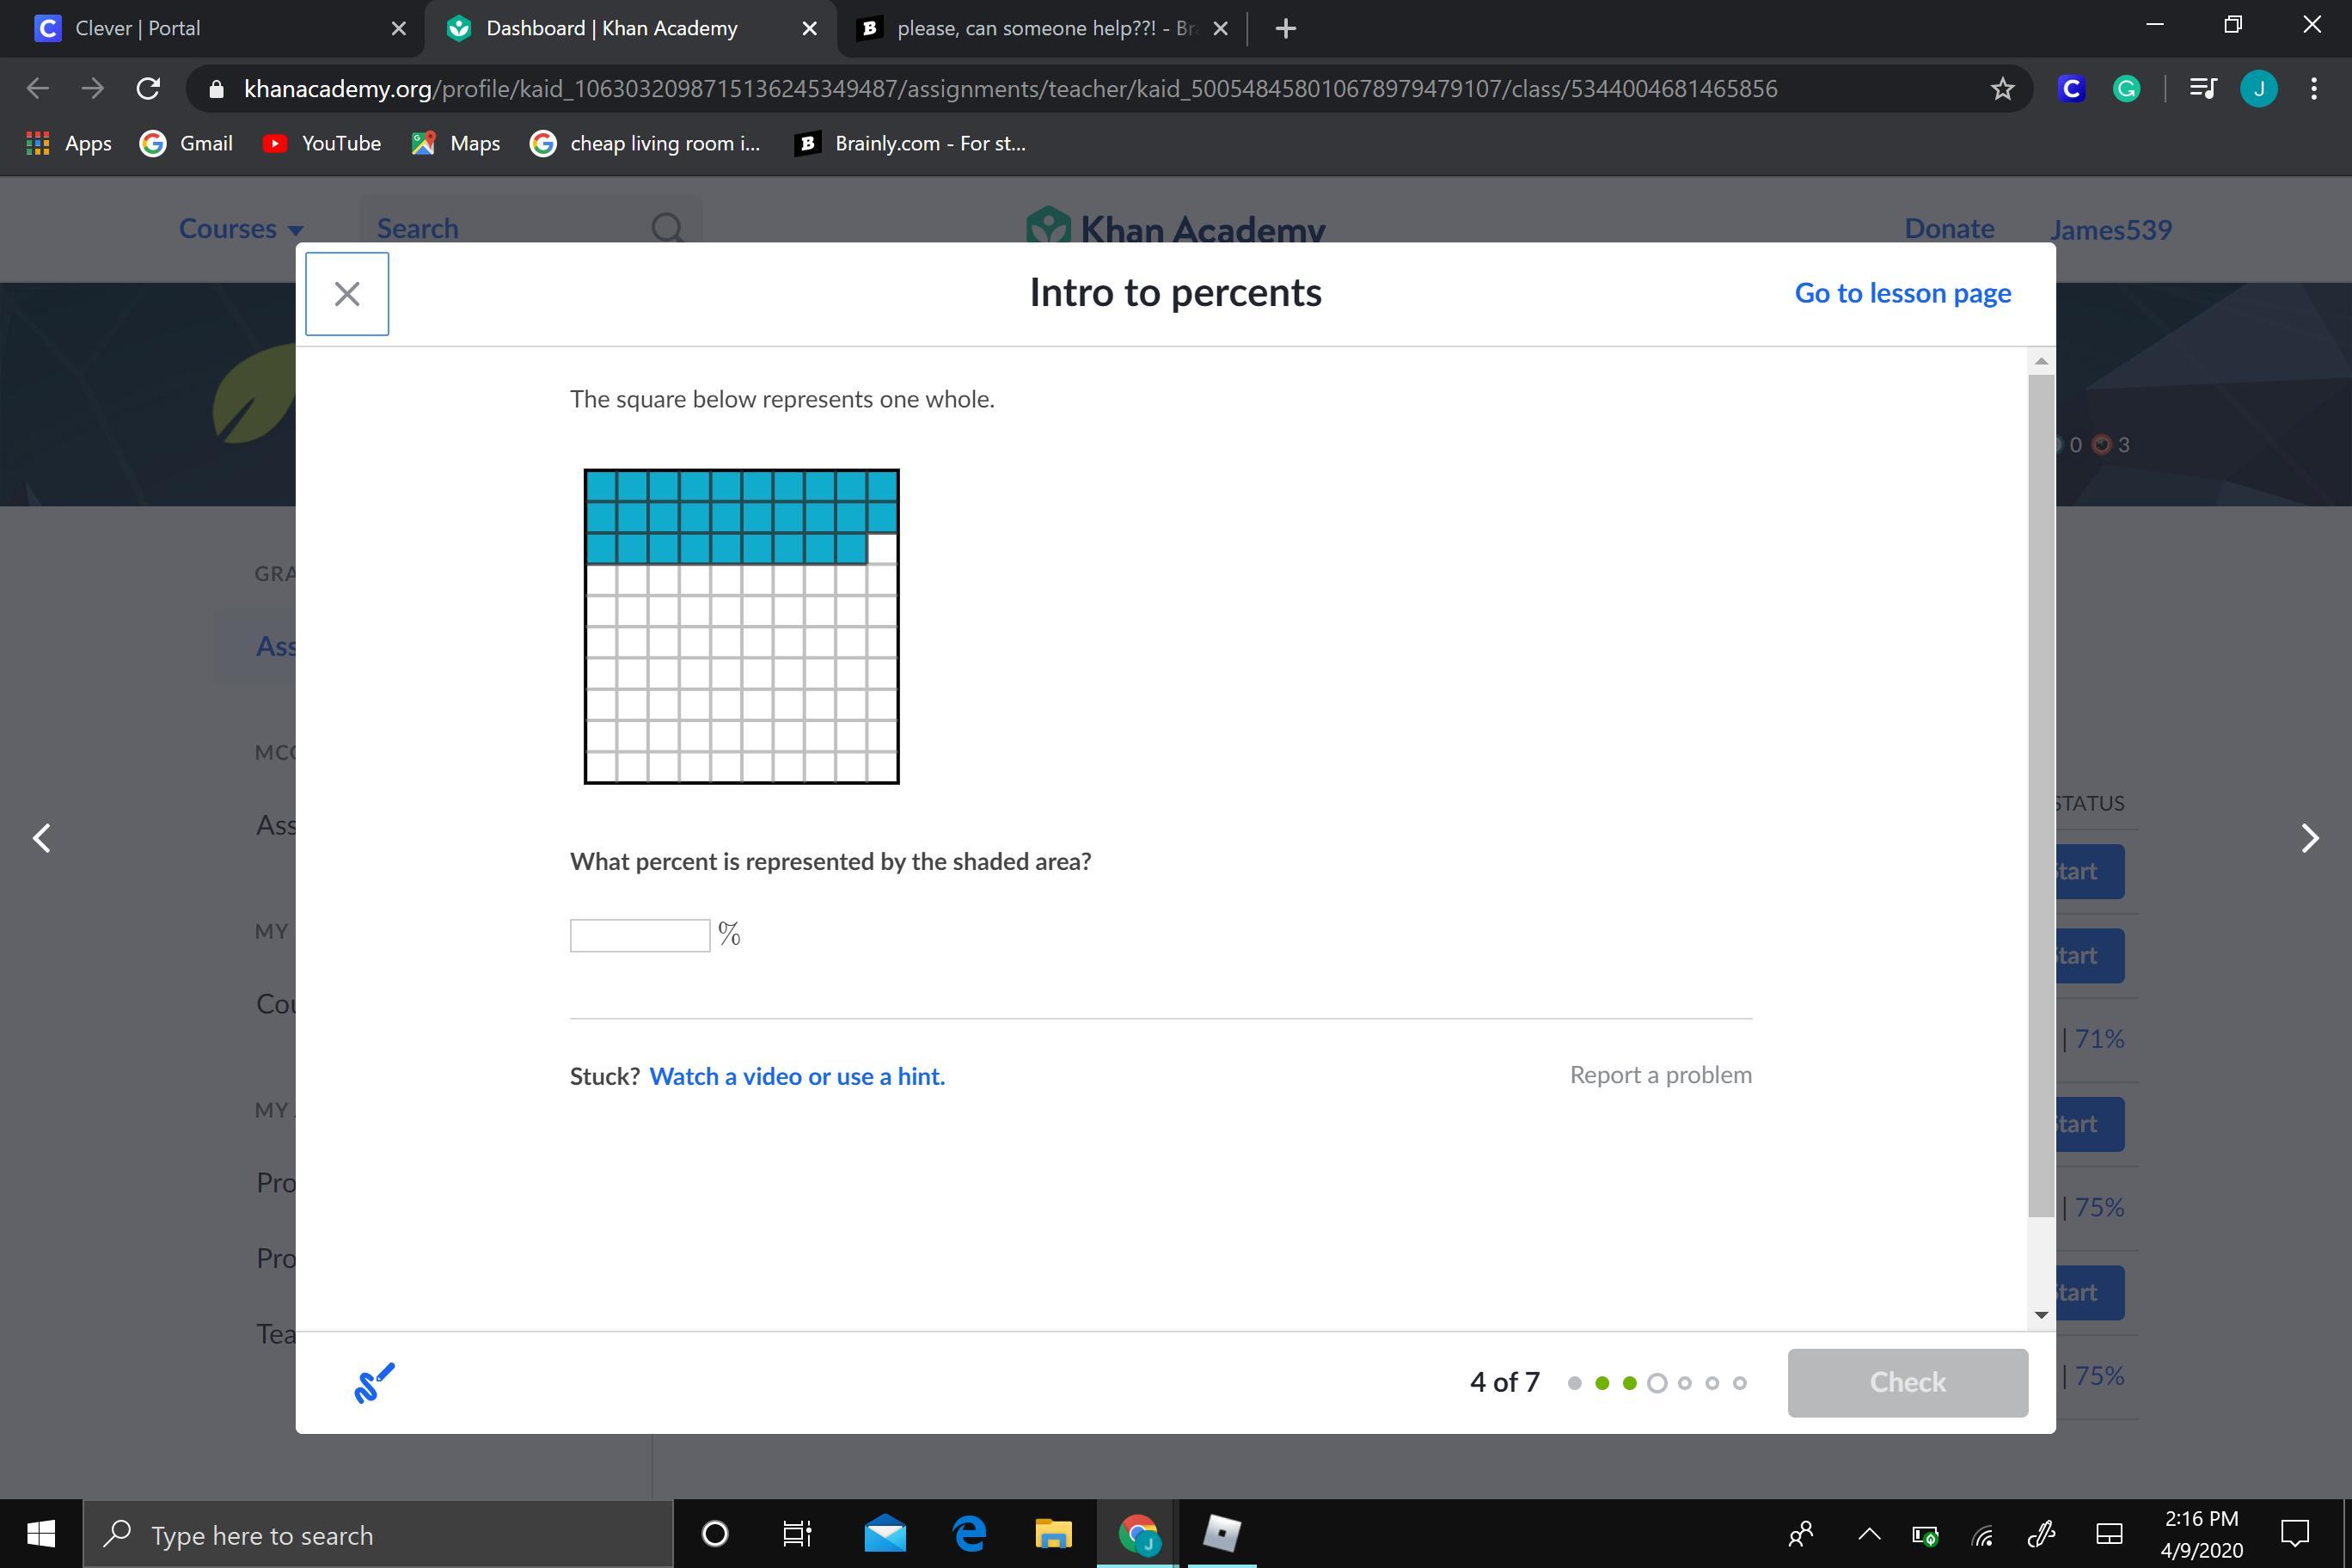2352x1568 pixels.
Task: Click the next exercise arrow on right
Action: point(2309,838)
